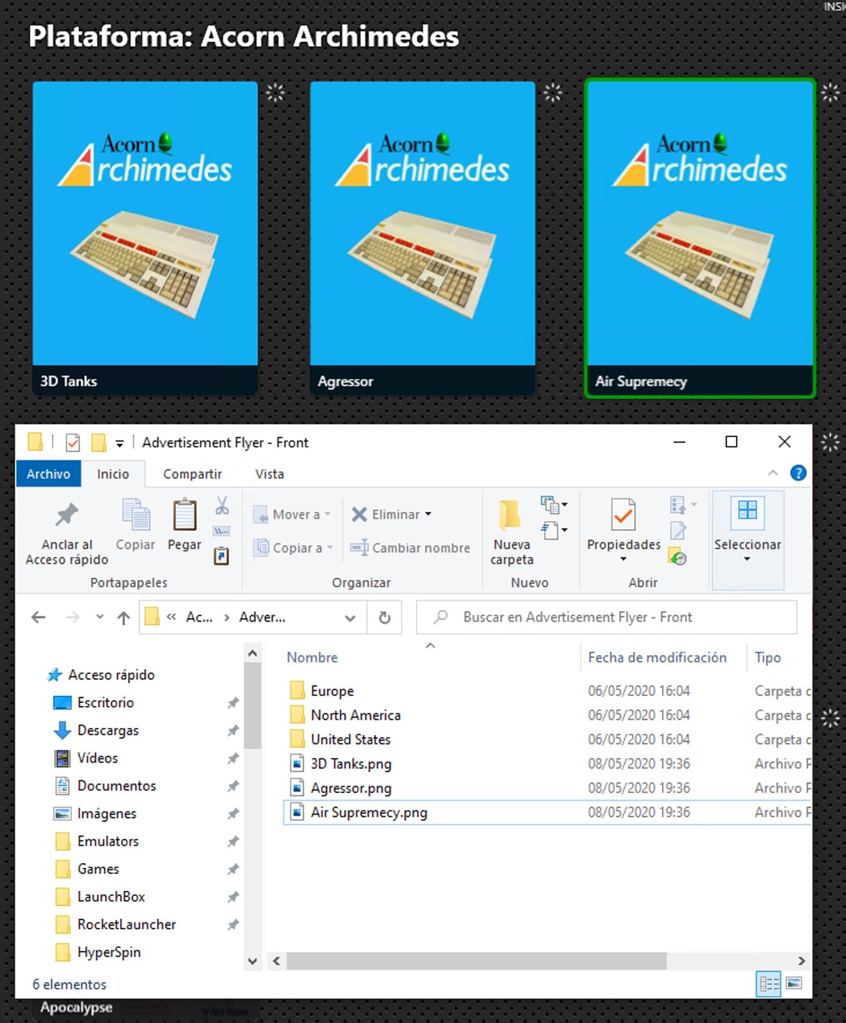Image resolution: width=846 pixels, height=1023 pixels.
Task: Sort by Fecha de modificación header
Action: [x=657, y=657]
